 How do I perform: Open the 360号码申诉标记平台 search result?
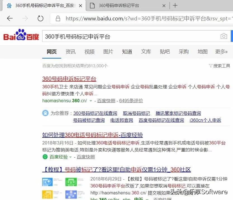[x=69, y=79]
